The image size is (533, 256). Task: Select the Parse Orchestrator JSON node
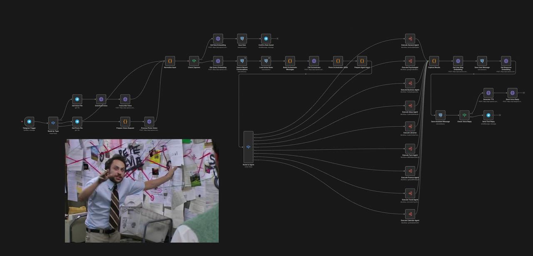click(x=338, y=61)
